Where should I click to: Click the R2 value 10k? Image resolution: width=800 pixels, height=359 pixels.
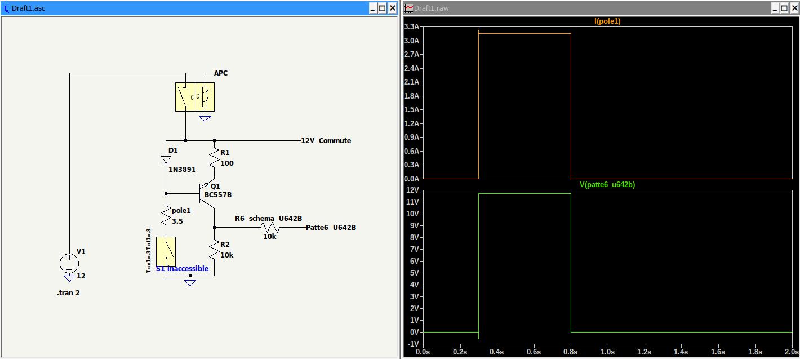click(x=226, y=255)
